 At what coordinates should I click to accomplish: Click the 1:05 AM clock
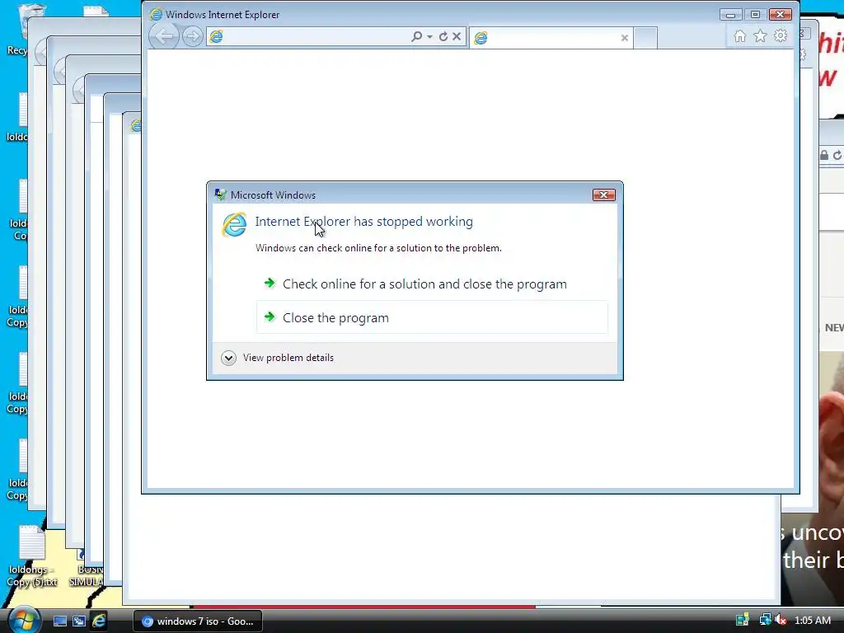(x=812, y=620)
